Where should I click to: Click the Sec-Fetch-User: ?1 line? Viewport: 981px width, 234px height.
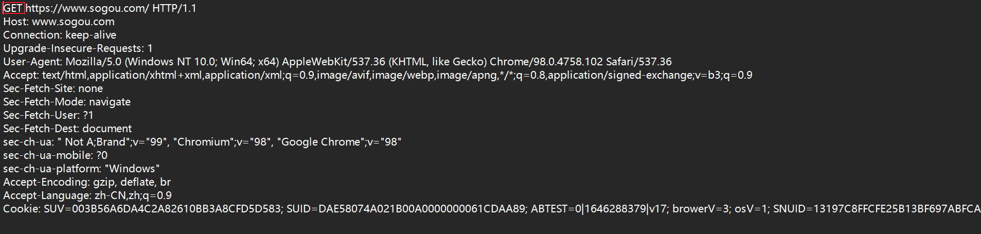coord(48,116)
